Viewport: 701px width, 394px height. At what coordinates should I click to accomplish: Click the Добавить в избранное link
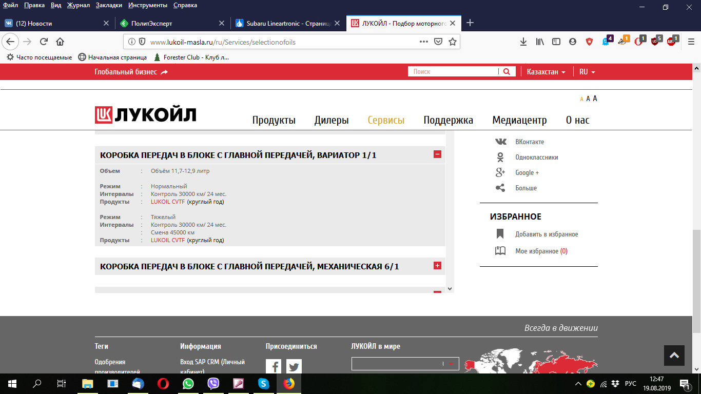point(547,234)
